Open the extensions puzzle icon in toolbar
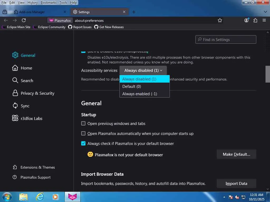The width and height of the screenshot is (270, 202). (255, 21)
